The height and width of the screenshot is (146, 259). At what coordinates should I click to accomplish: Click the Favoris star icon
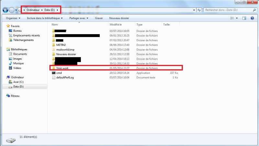point(8,26)
